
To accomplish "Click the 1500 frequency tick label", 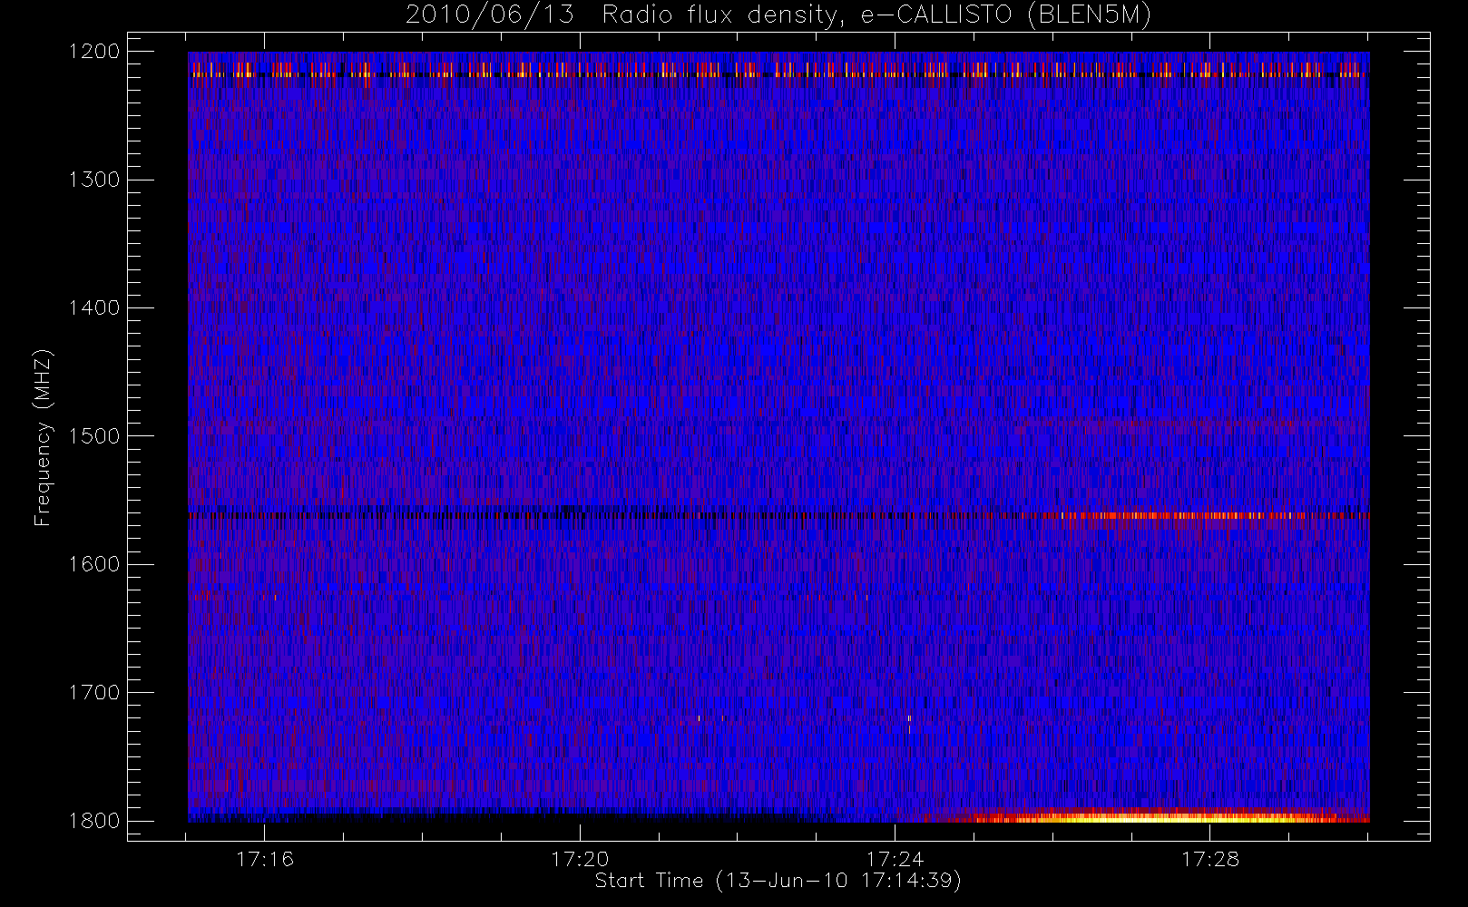I will (x=94, y=435).
